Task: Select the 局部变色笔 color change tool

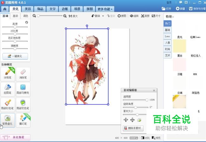Action: [23, 105]
